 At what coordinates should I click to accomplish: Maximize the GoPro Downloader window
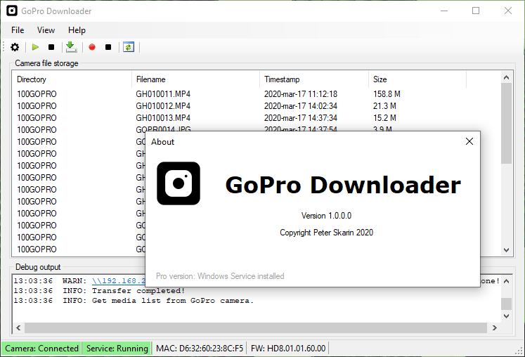pos(475,11)
